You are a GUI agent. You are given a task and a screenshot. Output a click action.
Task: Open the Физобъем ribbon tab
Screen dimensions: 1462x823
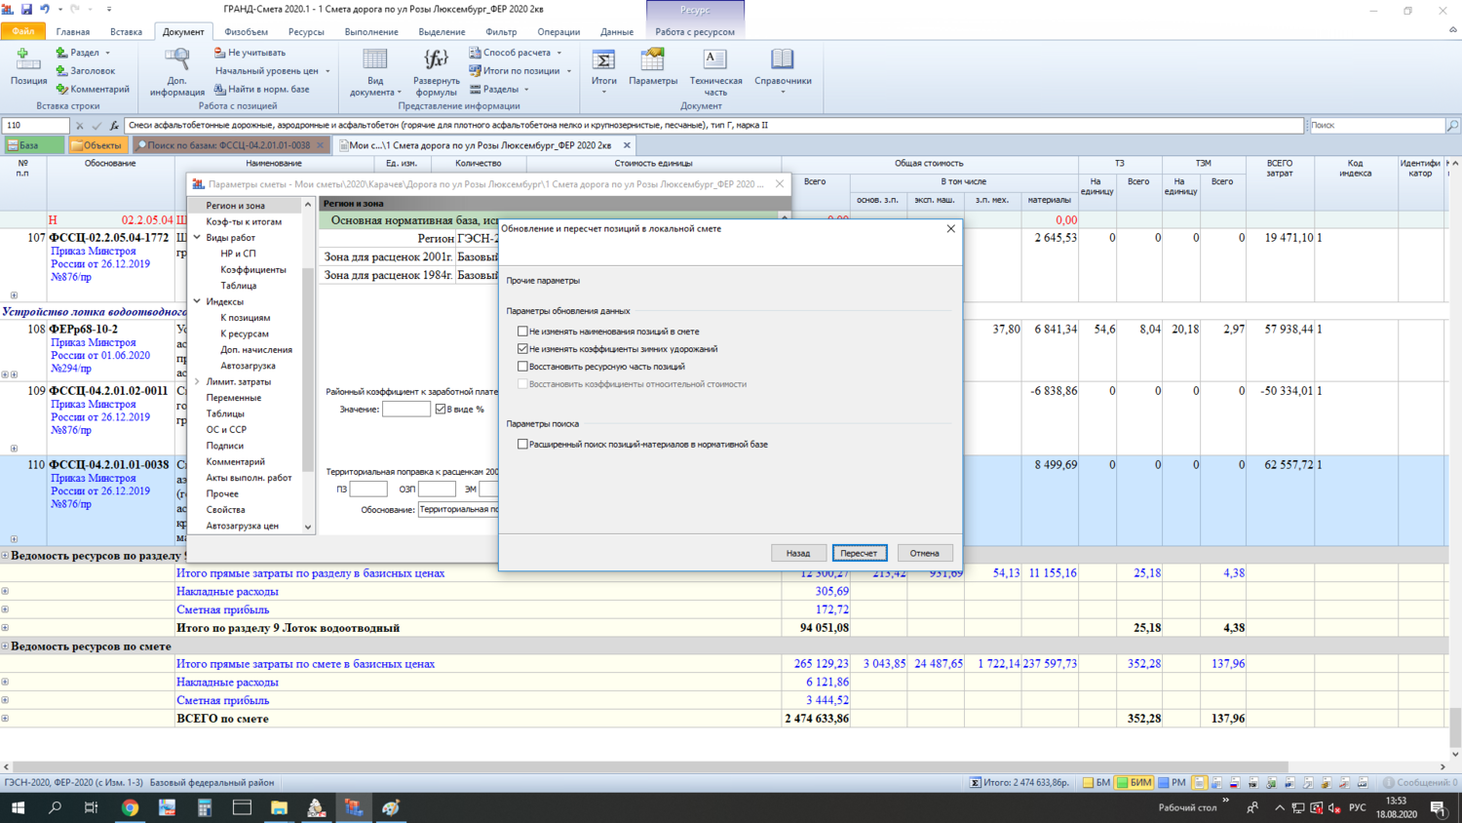246,32
